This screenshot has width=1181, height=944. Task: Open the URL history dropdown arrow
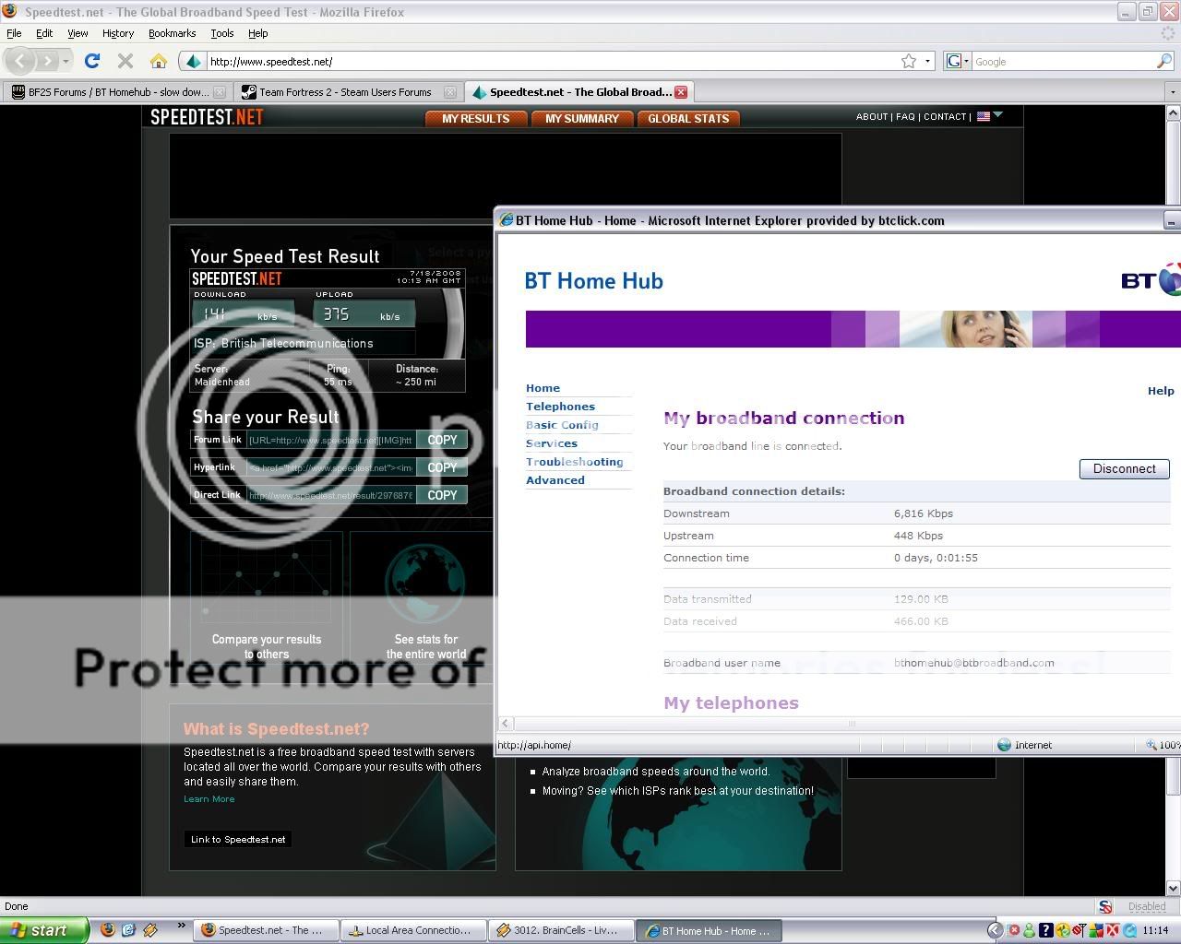(927, 62)
